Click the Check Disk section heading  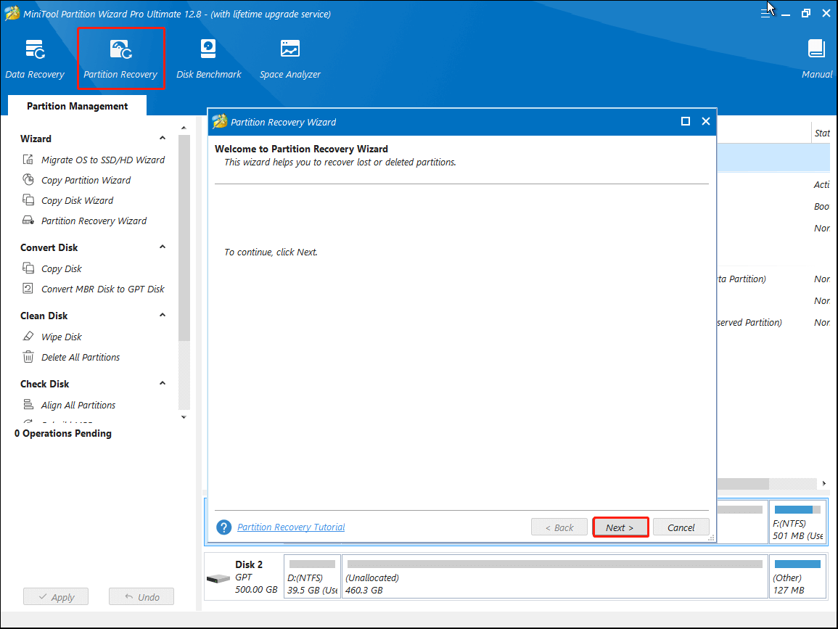click(x=45, y=384)
